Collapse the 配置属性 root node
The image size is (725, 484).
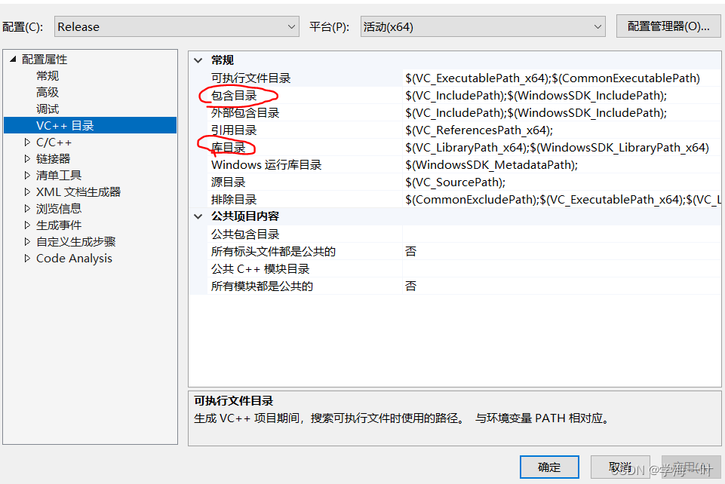coord(13,59)
